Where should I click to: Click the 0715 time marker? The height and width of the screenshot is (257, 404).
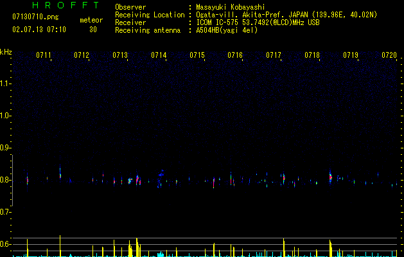point(197,55)
